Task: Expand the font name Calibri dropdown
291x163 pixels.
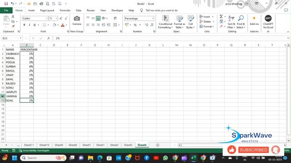Action: pos(46,18)
